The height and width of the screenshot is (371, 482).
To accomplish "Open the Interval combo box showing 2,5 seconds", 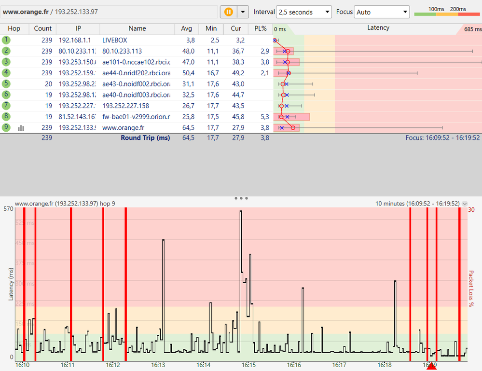I will click(303, 12).
